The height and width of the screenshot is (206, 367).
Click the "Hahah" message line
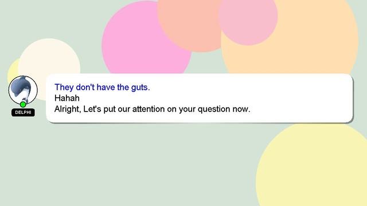[67, 98]
